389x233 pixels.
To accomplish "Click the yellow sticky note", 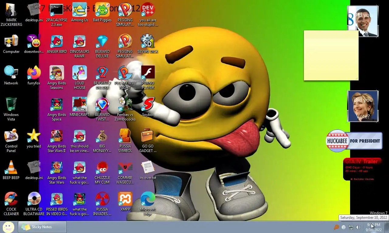I will coord(331,55).
